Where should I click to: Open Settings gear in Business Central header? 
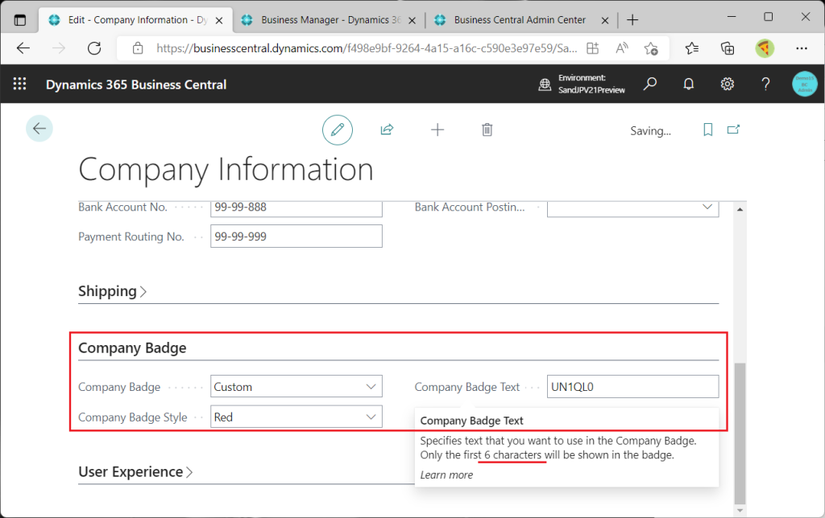click(x=728, y=84)
